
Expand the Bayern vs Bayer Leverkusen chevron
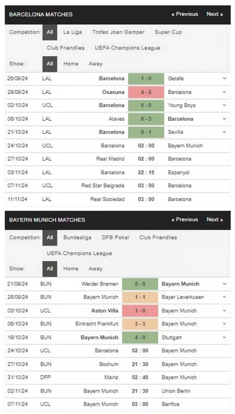pos(225,297)
